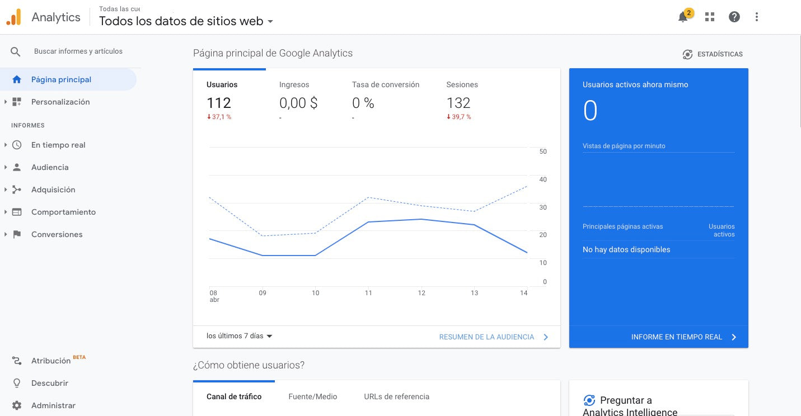The image size is (801, 416).
Task: Open the 'Todos los datos de sitios web' selector
Action: click(186, 21)
